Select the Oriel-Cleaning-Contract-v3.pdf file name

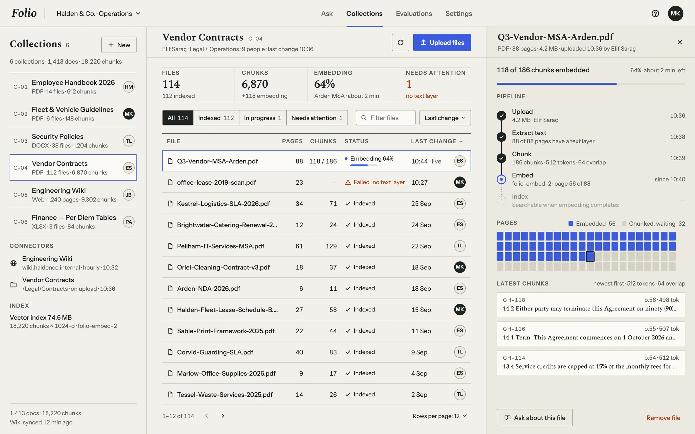tap(223, 267)
